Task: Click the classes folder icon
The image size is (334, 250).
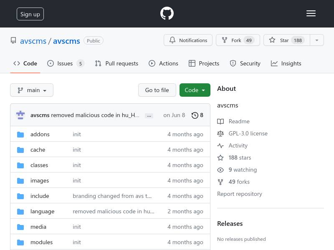Action: pos(20,165)
